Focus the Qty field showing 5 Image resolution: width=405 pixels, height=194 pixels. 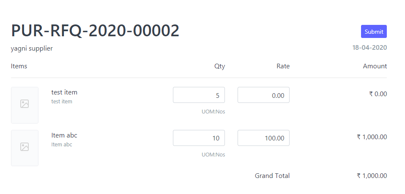[x=199, y=95]
